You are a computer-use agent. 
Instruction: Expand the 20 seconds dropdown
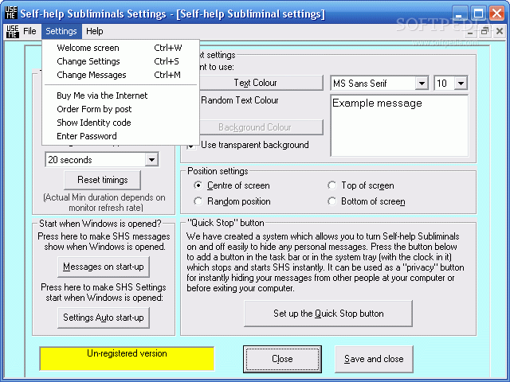pos(151,160)
